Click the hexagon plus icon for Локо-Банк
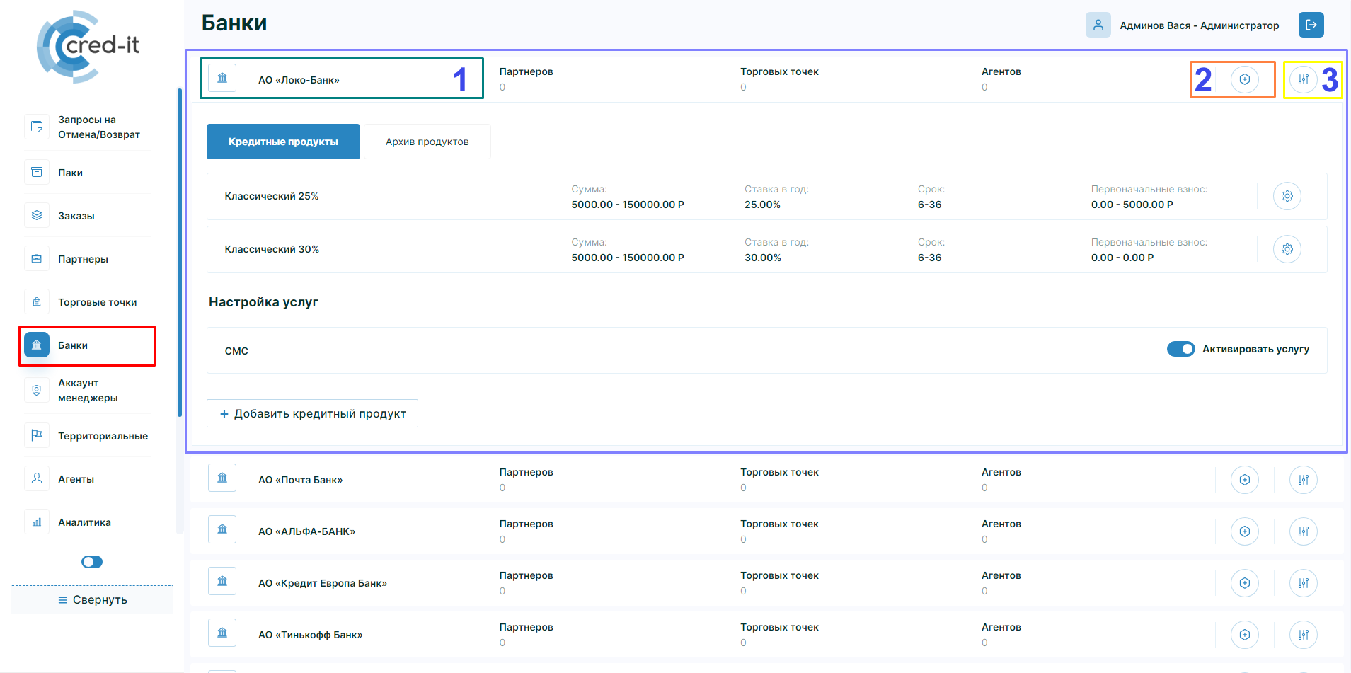The height and width of the screenshot is (673, 1351). [x=1244, y=79]
